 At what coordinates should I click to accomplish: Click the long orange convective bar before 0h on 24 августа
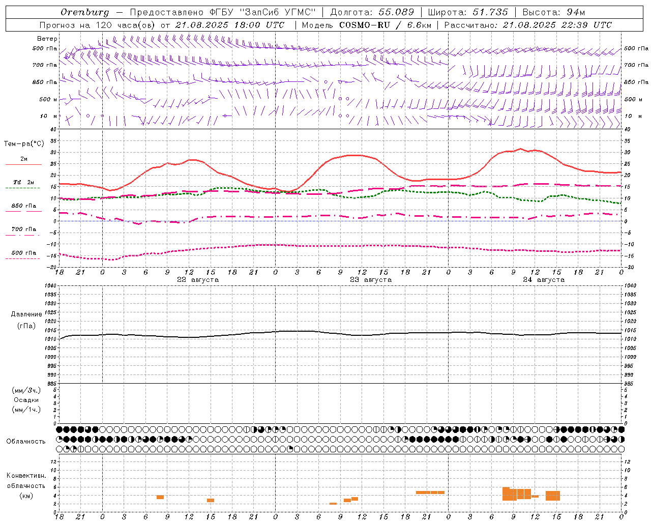pos(430,493)
